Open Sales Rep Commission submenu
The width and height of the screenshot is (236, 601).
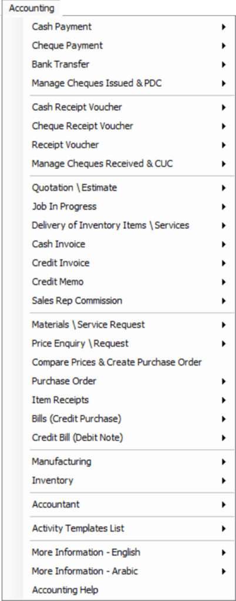point(129,300)
